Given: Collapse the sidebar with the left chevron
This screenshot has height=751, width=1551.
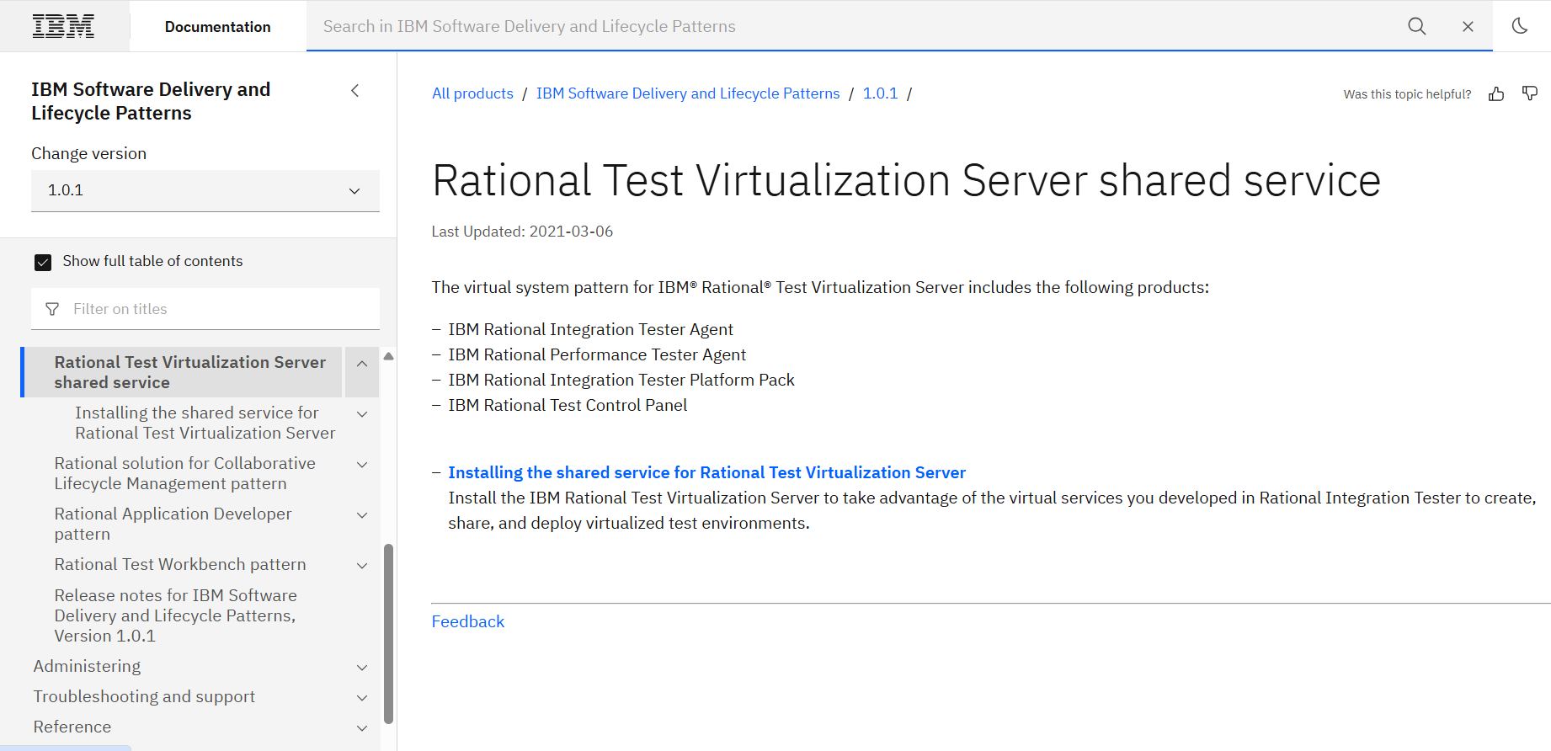Looking at the screenshot, I should click(355, 90).
